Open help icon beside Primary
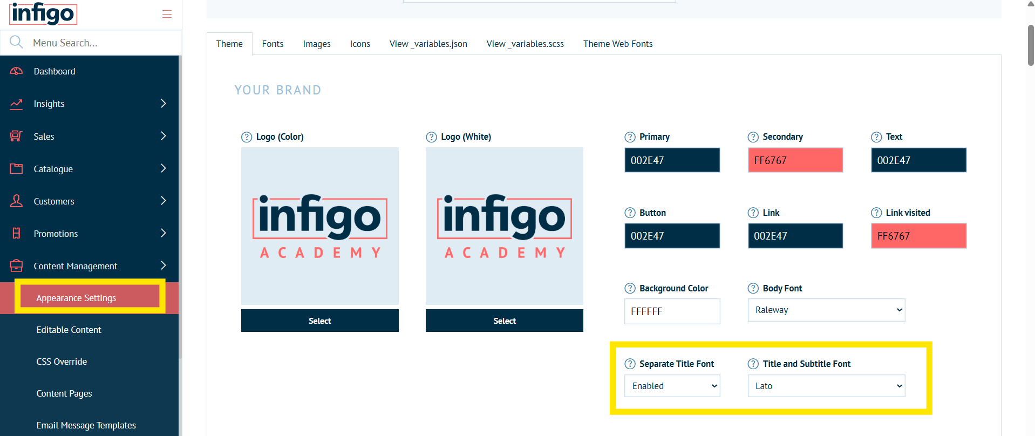The height and width of the screenshot is (436, 1035). [x=630, y=137]
